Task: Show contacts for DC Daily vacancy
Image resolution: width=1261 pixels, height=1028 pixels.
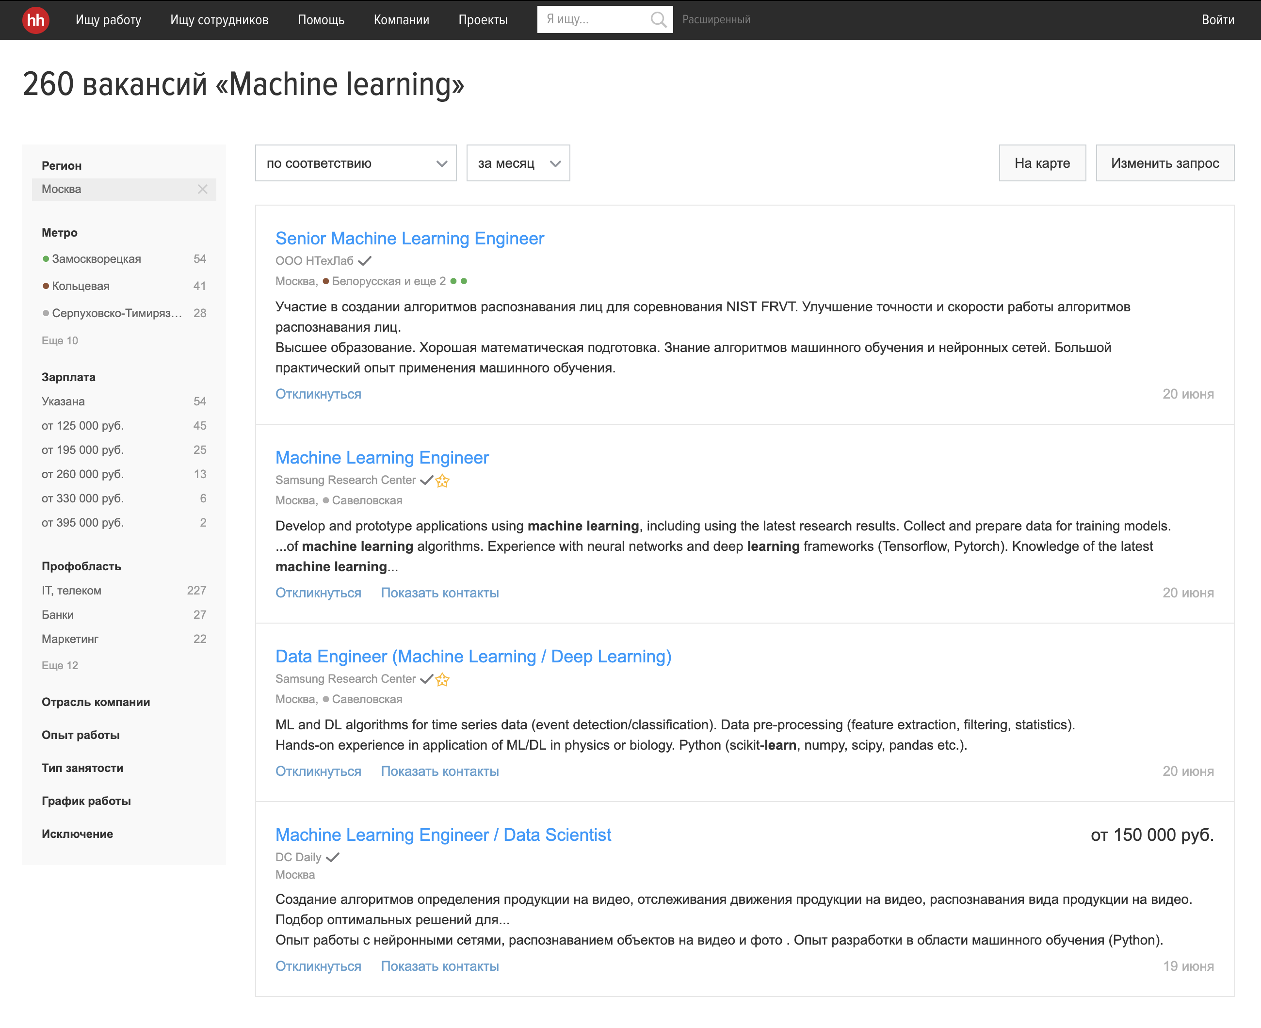Action: pos(439,966)
